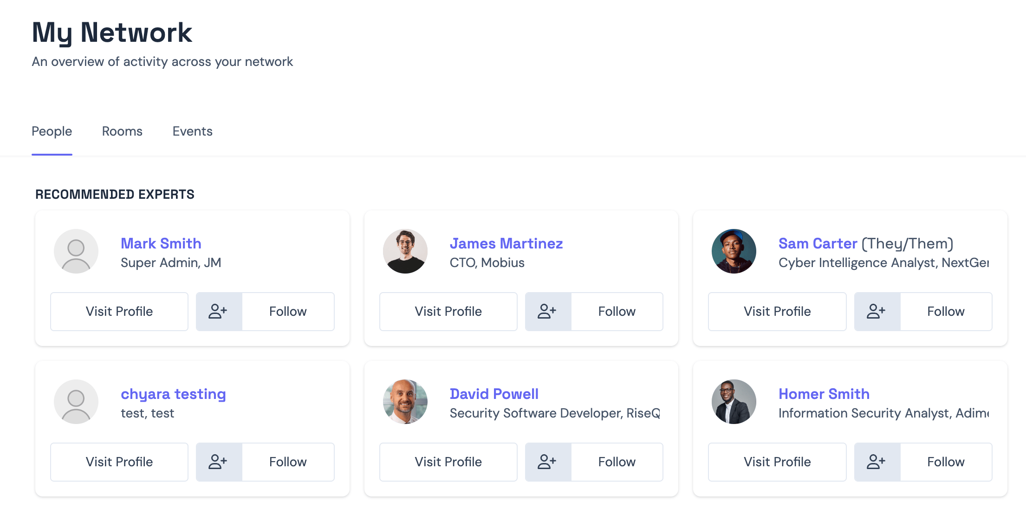Screen dimensions: 1026x509
Task: Select the People tab
Action: pos(52,131)
